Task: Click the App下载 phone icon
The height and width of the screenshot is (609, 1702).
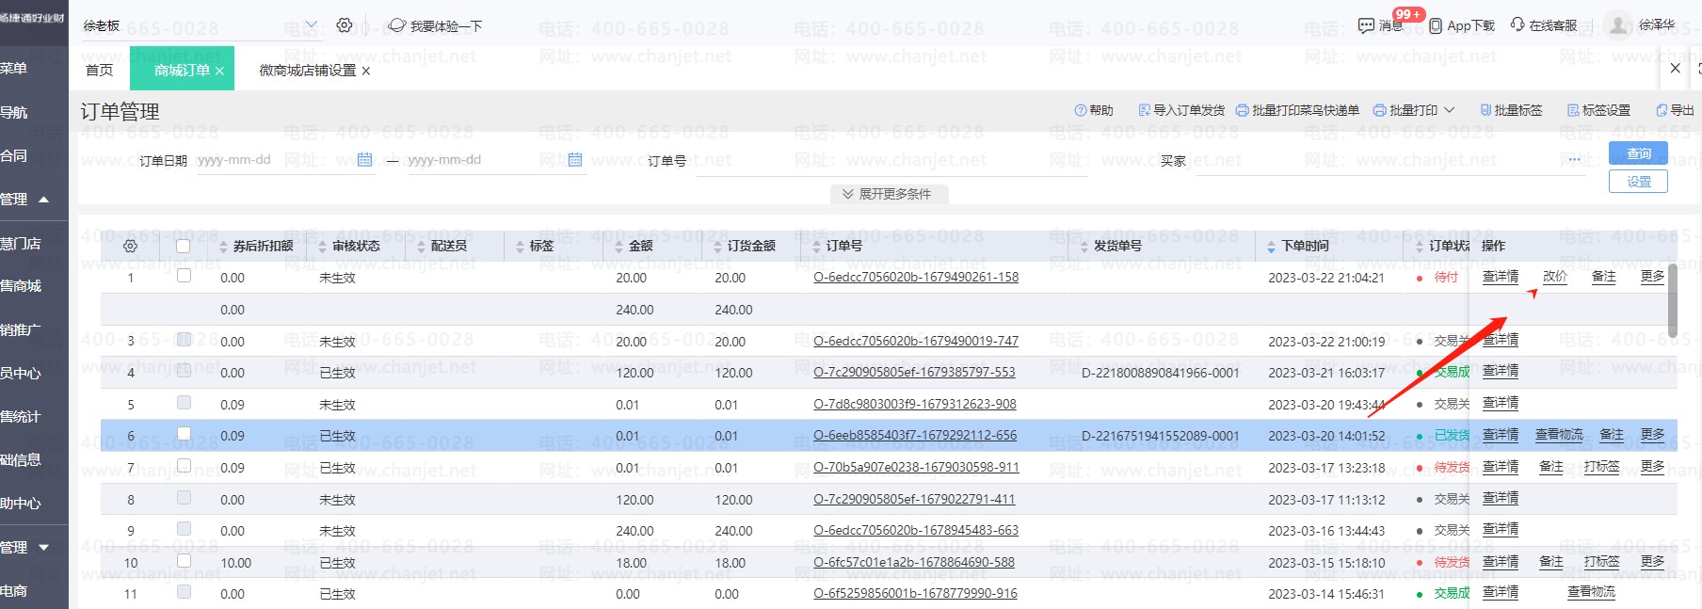Action: click(1436, 25)
